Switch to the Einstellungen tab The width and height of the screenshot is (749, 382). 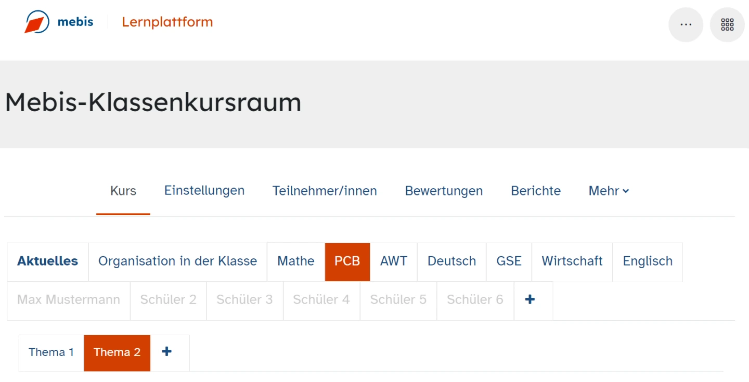click(204, 191)
